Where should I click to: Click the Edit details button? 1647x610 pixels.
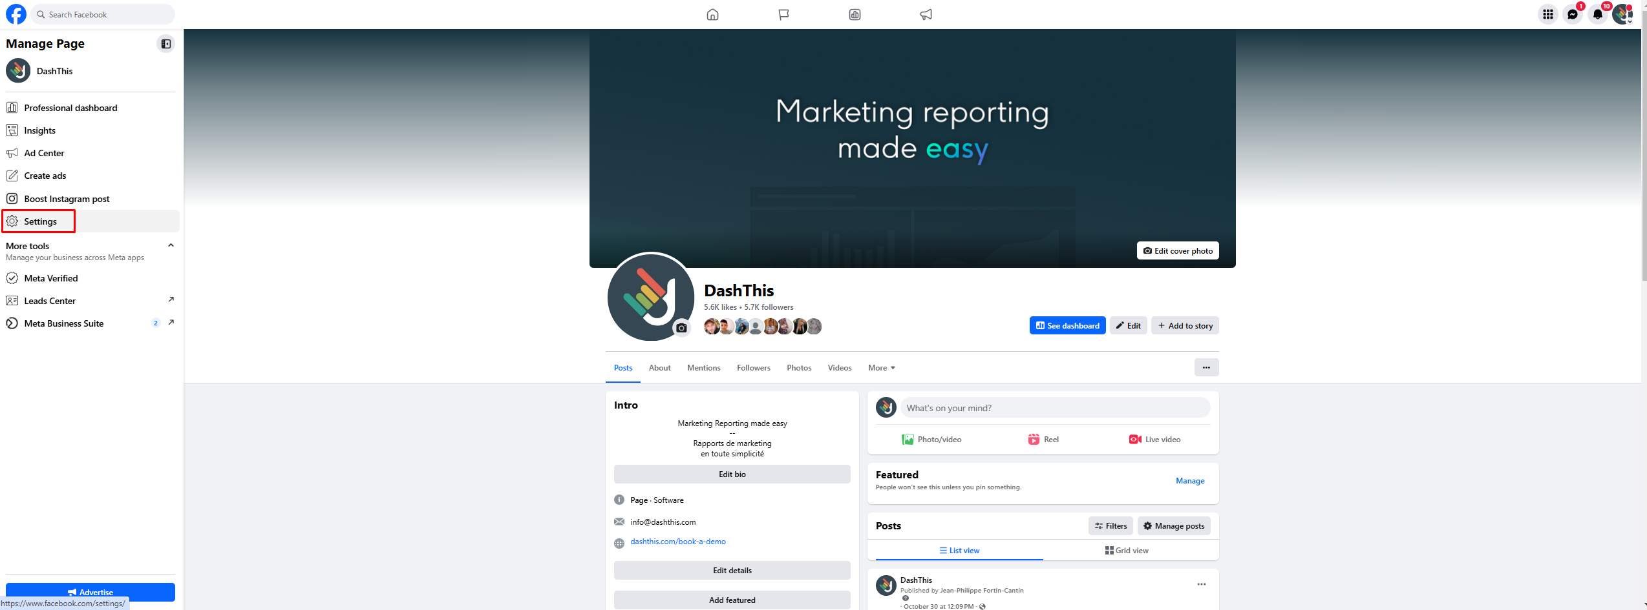(x=732, y=570)
